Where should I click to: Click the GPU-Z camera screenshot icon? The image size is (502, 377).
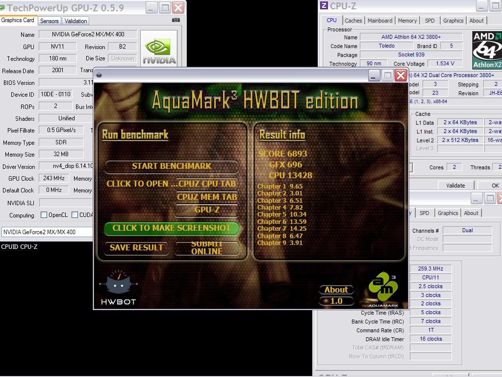[176, 20]
